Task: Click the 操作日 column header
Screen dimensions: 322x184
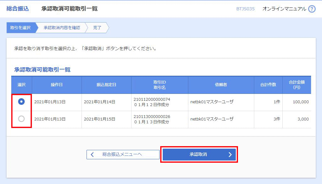Action: pos(57,85)
